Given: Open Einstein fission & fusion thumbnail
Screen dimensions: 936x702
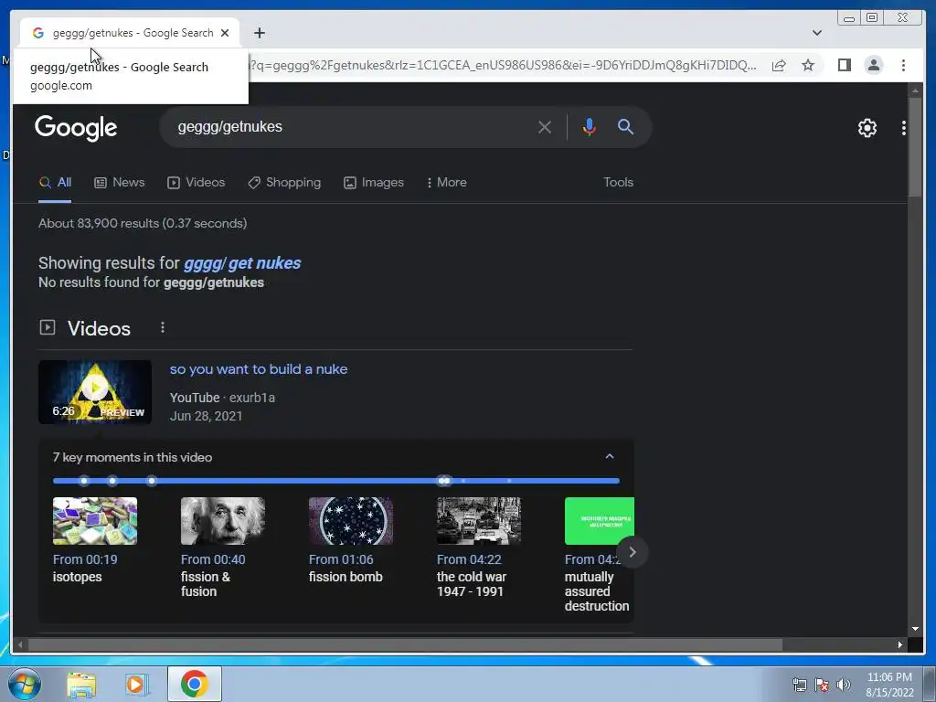Looking at the screenshot, I should click(x=223, y=521).
